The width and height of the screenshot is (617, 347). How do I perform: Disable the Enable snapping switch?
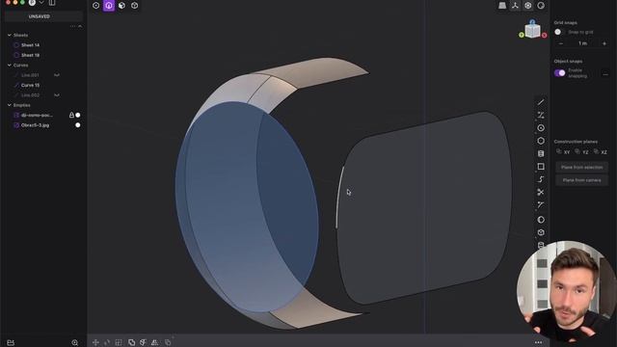[559, 73]
